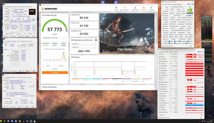Click the NVIDIA logo in GPU-Z

click(x=190, y=11)
